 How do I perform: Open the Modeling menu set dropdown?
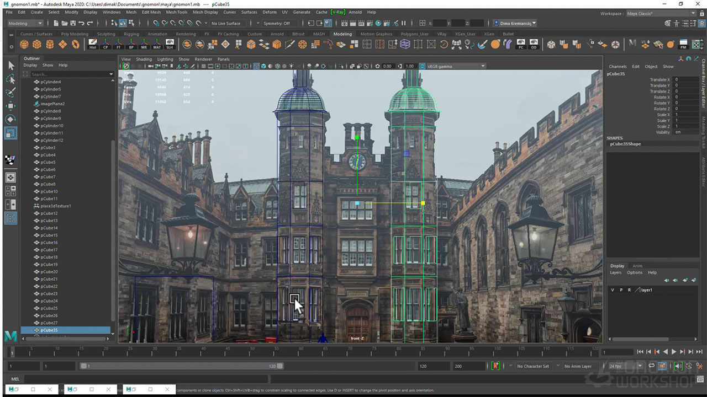pos(25,23)
